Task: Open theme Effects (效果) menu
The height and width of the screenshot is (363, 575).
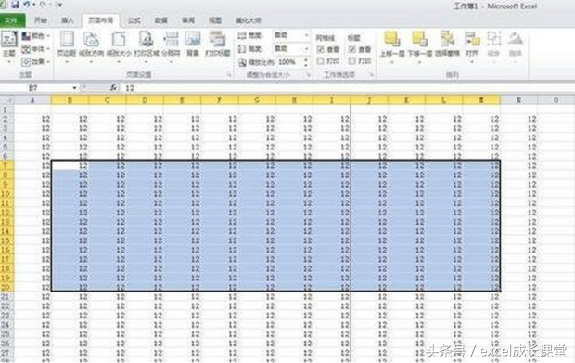Action: [x=35, y=61]
